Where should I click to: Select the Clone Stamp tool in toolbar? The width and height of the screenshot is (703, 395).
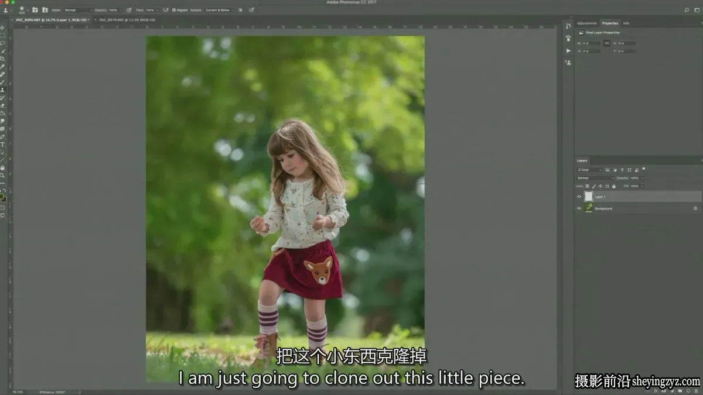[2, 90]
